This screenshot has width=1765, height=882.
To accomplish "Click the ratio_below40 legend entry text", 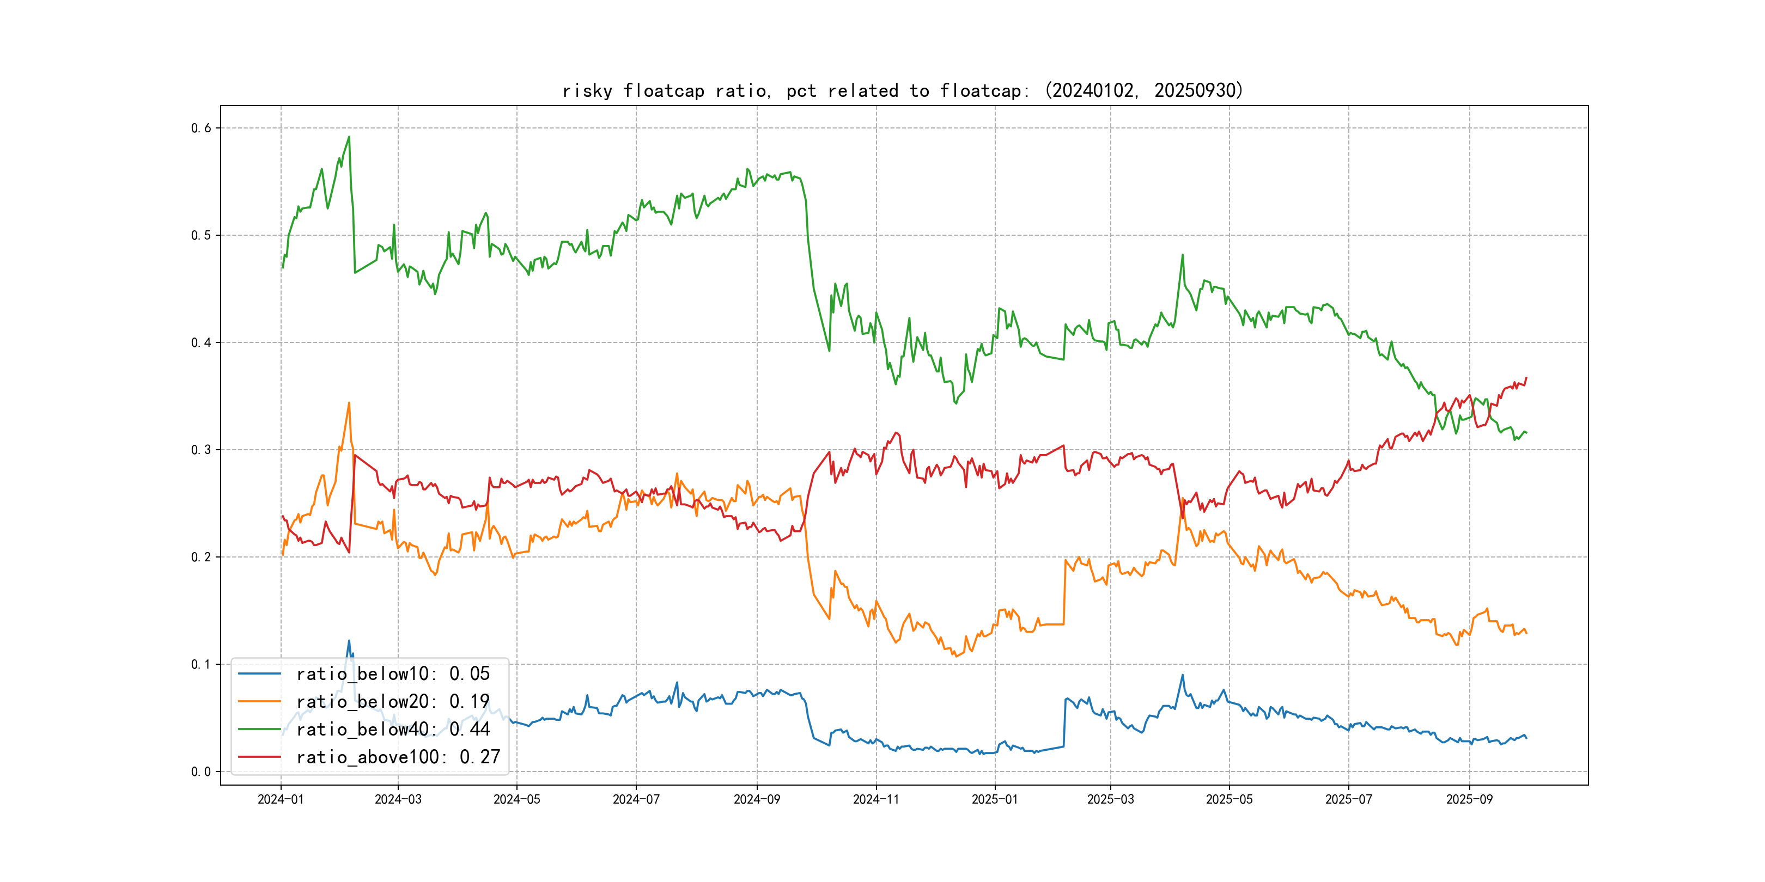I will point(393,730).
